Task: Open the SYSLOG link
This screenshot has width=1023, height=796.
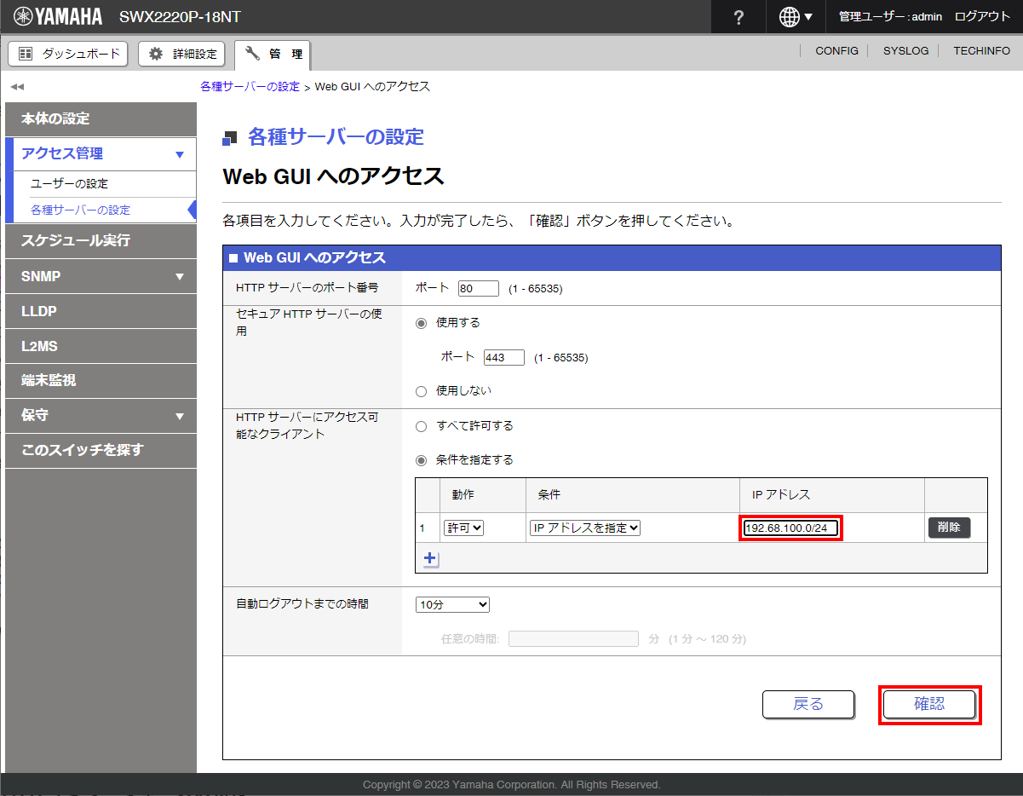Action: (x=905, y=51)
